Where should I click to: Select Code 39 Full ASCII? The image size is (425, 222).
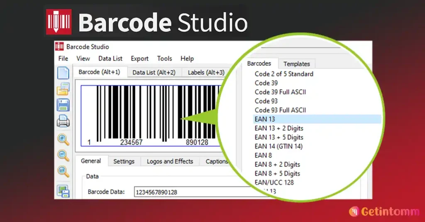point(280,92)
